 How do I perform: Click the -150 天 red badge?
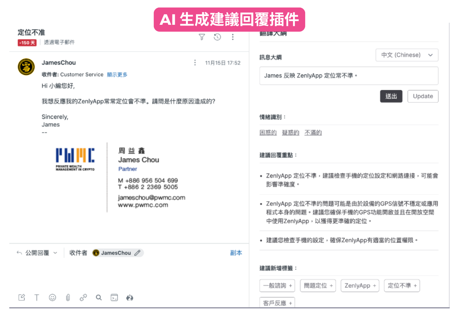point(27,43)
